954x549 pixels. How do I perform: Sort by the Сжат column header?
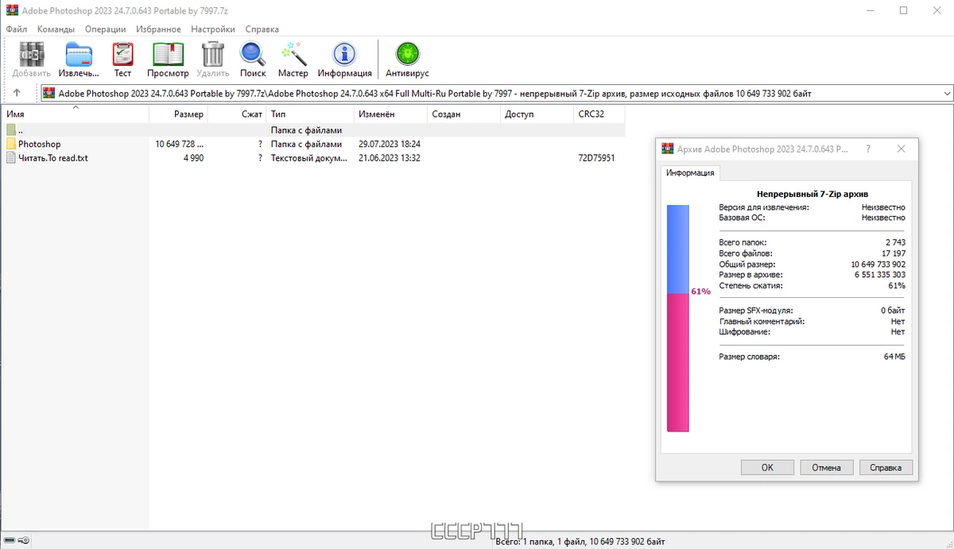click(238, 114)
